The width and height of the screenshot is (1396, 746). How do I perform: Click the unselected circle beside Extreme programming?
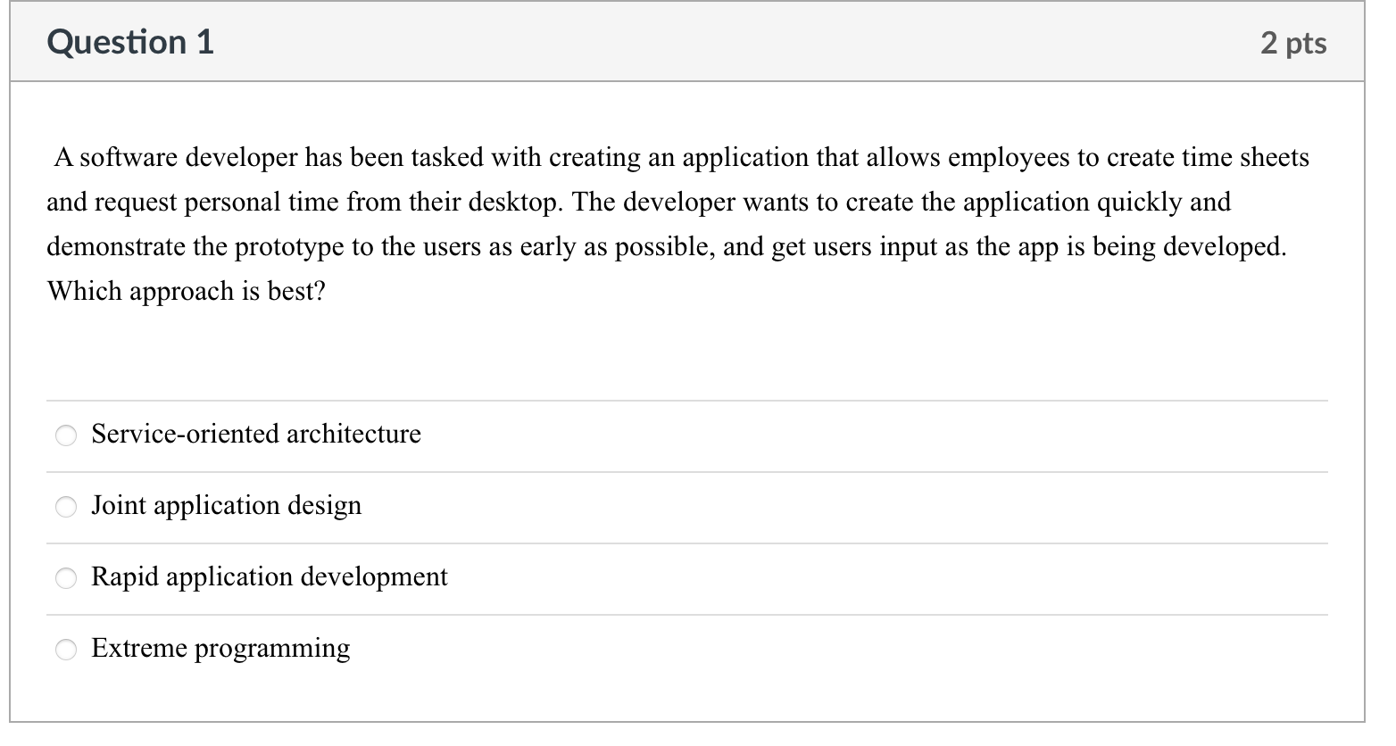[65, 650]
